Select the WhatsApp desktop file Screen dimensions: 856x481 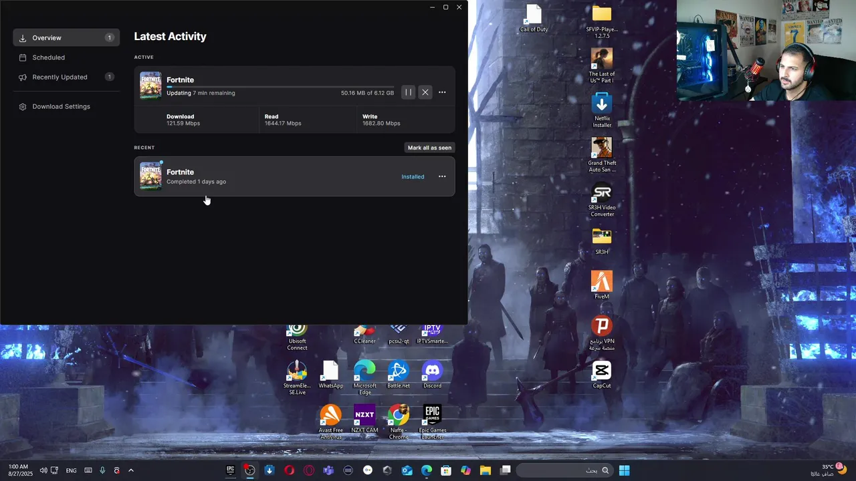click(x=331, y=375)
